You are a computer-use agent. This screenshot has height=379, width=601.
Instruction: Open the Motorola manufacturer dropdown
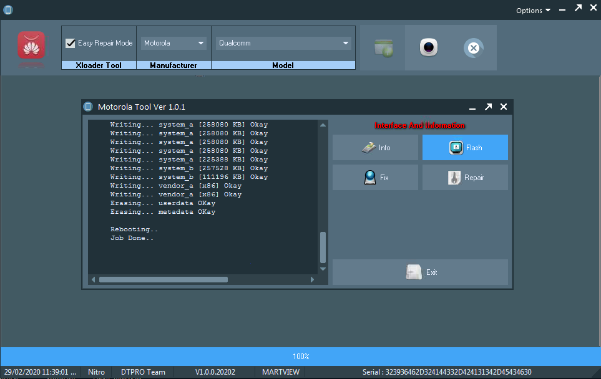click(173, 43)
